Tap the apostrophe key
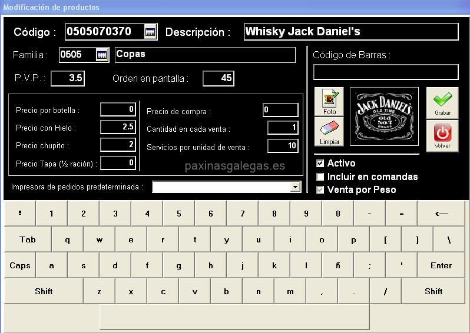The image size is (470, 333). coord(401,265)
